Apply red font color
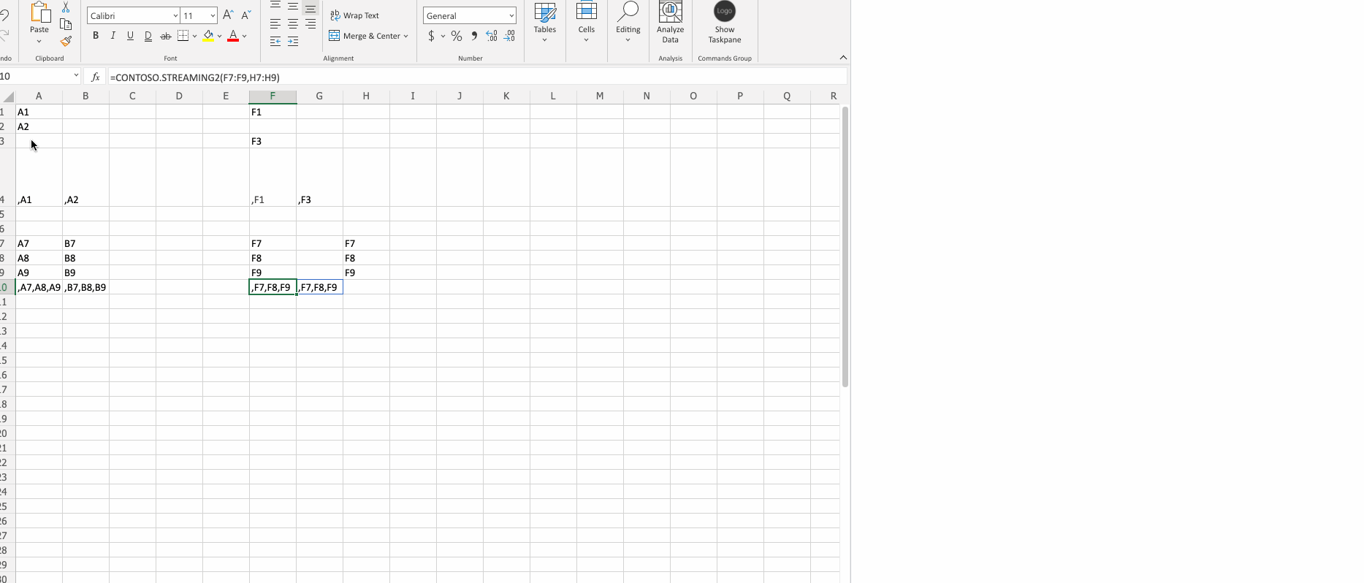This screenshot has width=1364, height=583. pyautogui.click(x=233, y=36)
